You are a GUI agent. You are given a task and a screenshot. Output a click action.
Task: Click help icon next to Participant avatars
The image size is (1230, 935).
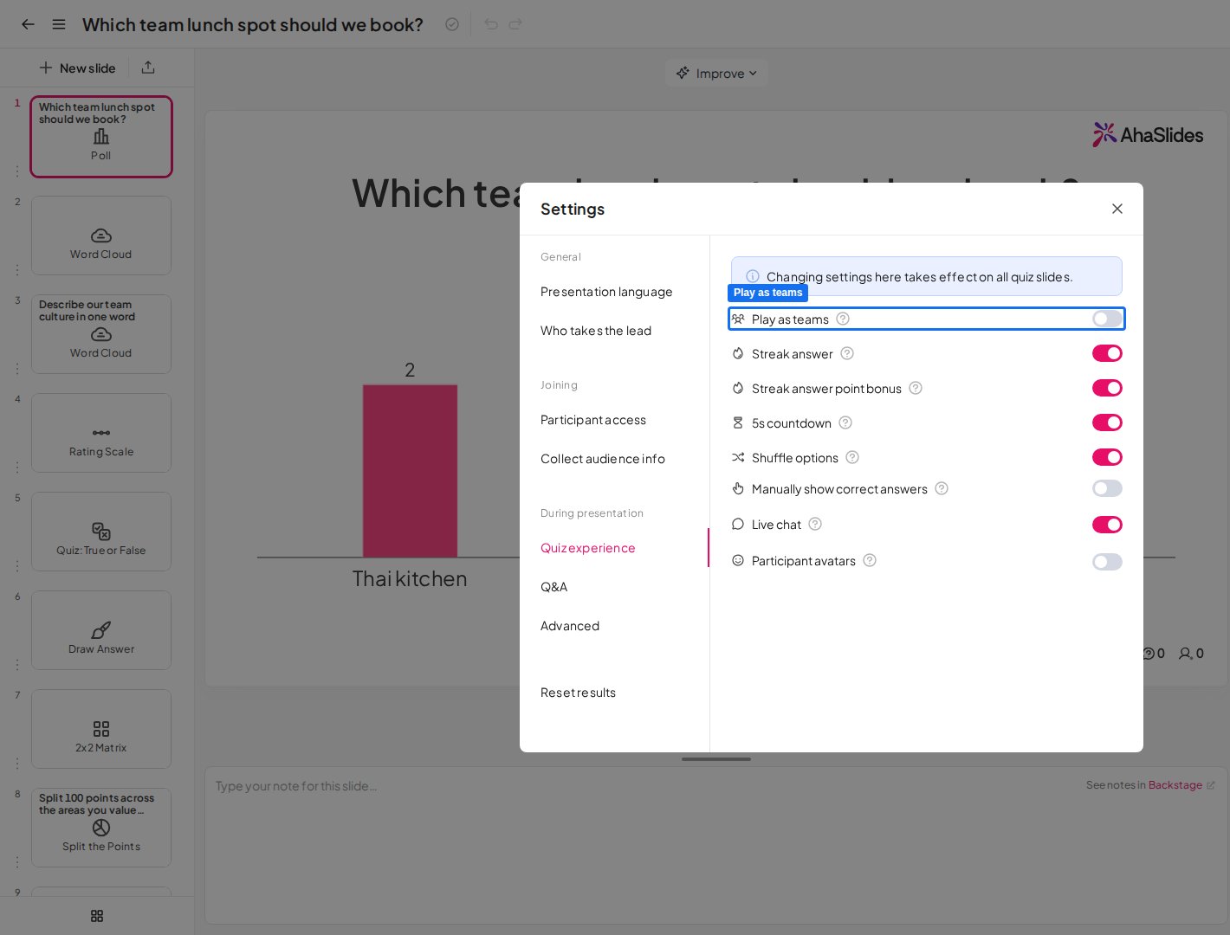pos(870,560)
